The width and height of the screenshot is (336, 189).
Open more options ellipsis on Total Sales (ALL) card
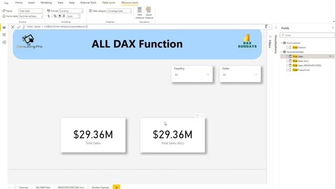(202, 116)
